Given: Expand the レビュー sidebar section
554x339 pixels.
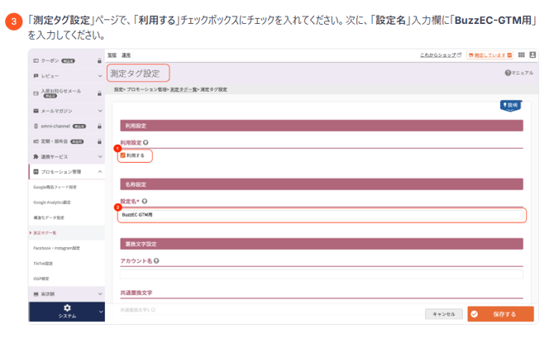Looking at the screenshot, I should (x=100, y=75).
